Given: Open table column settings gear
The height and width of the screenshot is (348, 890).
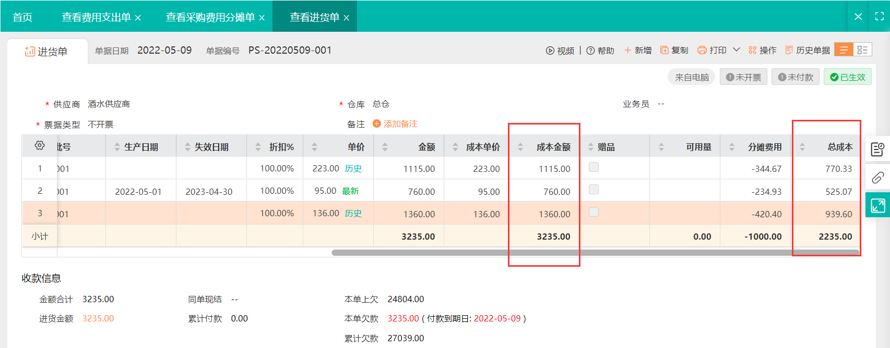Looking at the screenshot, I should 40,146.
